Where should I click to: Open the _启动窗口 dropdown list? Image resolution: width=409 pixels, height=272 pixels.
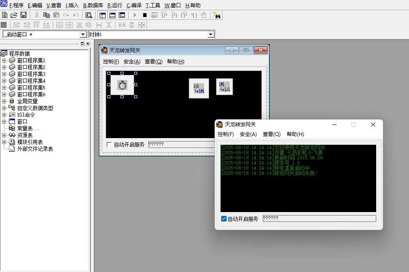[x=83, y=34]
